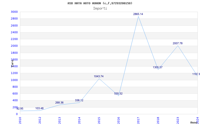The height and width of the screenshot is (125, 200).
Task: Click the y-axis value 2000
Action: [14, 46]
